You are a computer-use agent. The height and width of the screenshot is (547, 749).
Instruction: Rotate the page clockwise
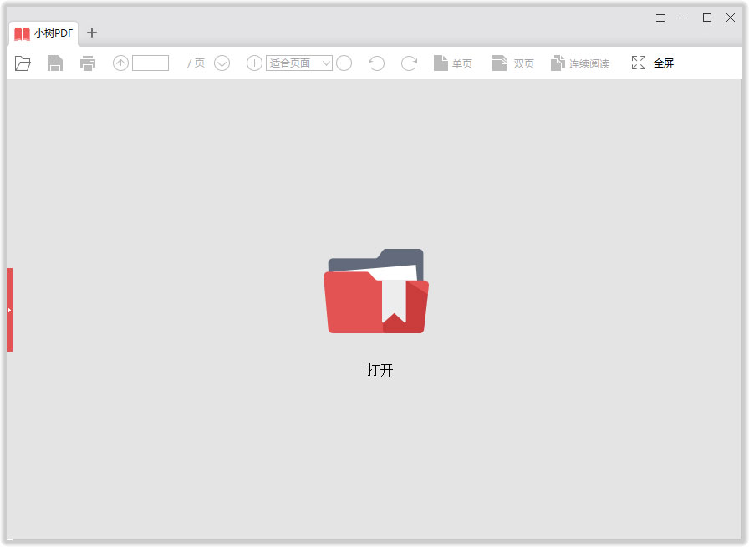pos(409,63)
